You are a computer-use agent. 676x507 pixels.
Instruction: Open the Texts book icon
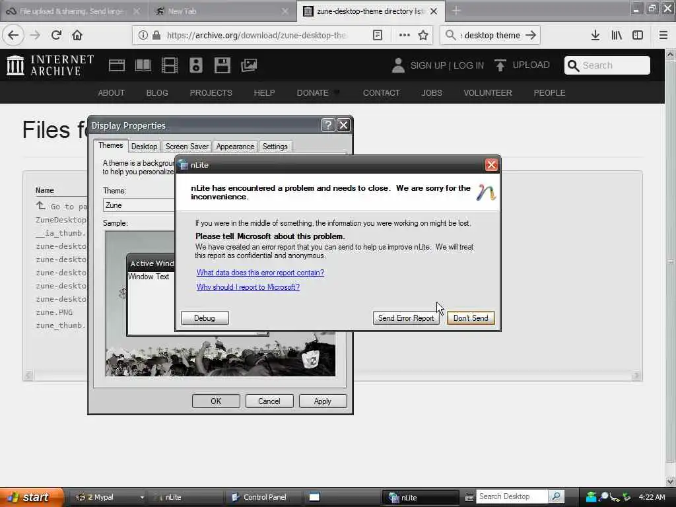click(x=143, y=65)
